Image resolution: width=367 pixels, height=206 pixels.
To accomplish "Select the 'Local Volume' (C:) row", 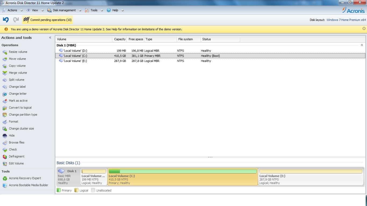I will [210, 56].
